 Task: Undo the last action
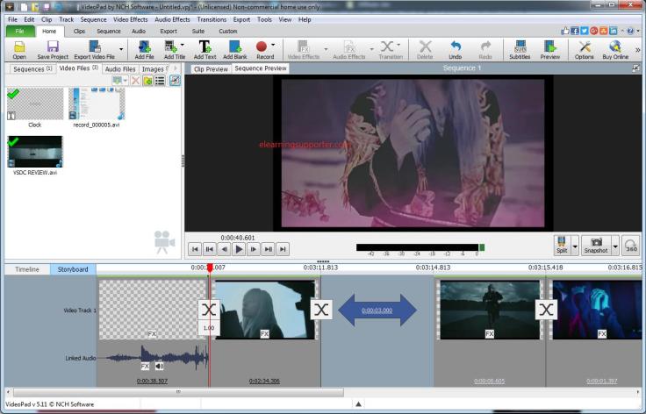point(456,50)
